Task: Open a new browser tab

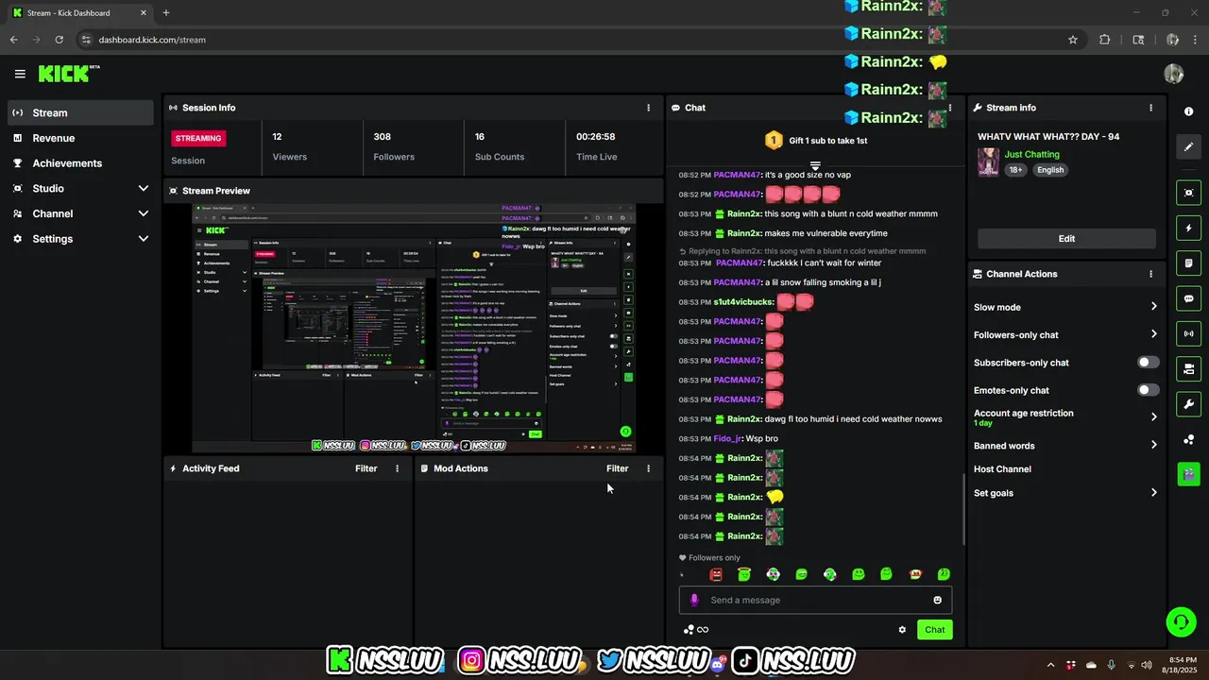Action: click(166, 13)
